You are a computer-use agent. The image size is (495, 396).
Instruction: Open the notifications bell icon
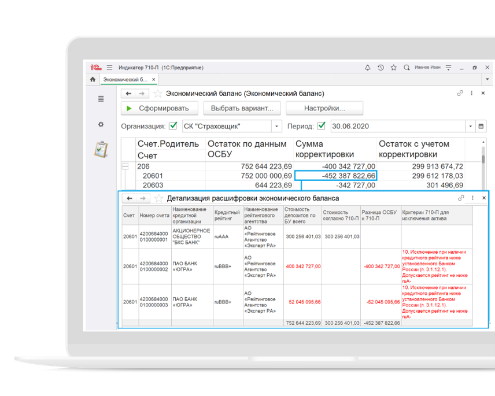pyautogui.click(x=367, y=68)
